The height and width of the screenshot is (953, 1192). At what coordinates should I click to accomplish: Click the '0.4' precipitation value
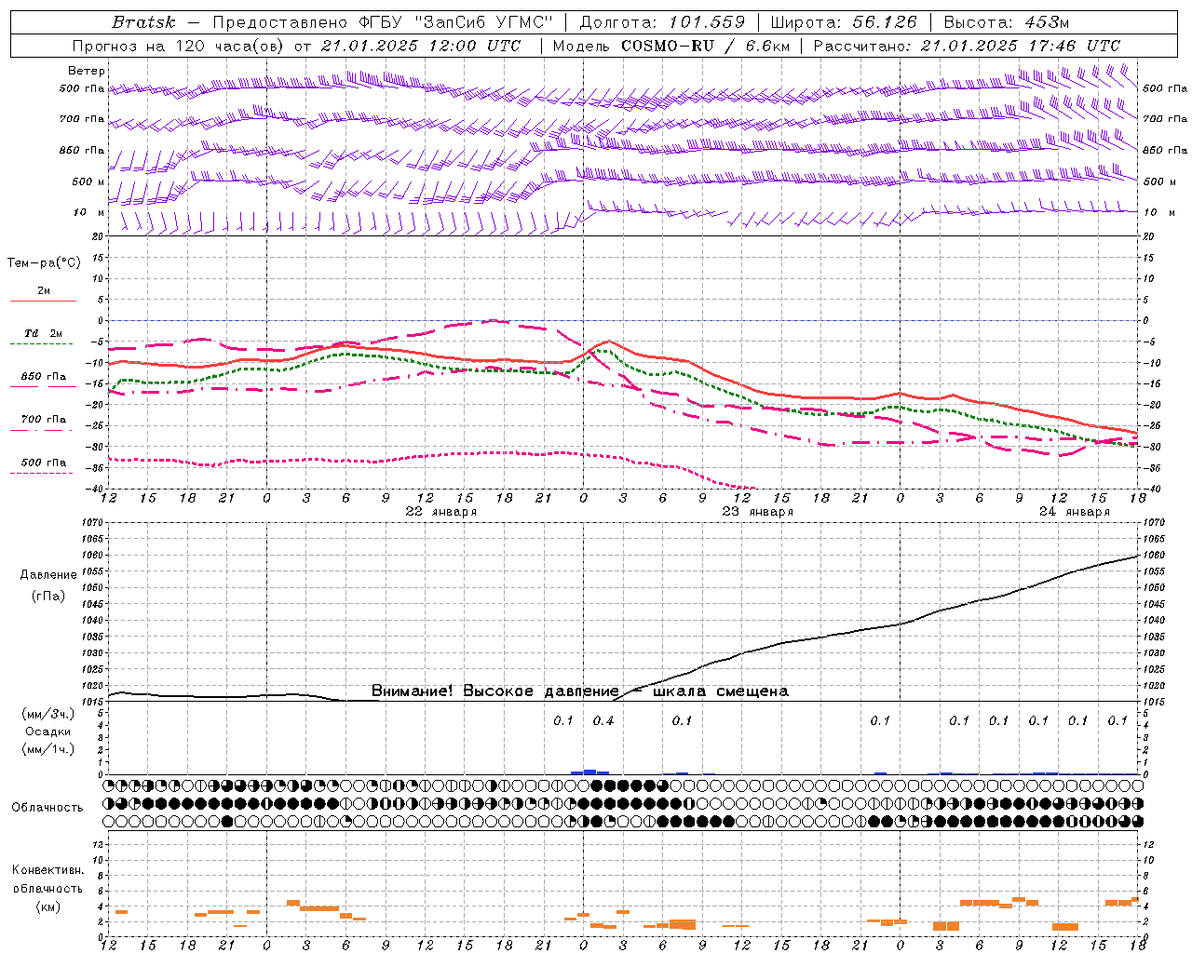[x=603, y=720]
